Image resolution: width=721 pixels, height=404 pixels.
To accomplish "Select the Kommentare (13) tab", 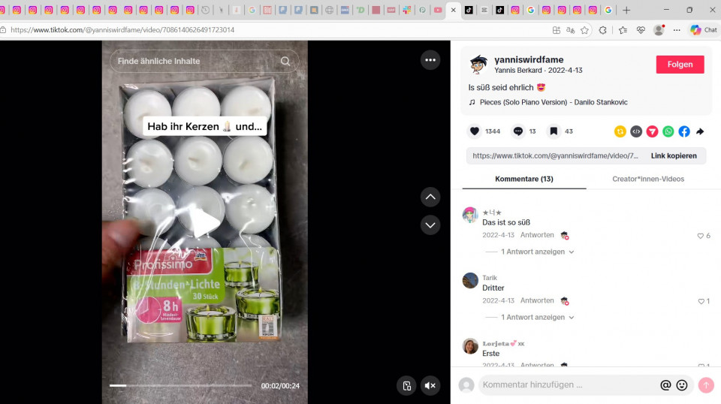I will tap(524, 179).
